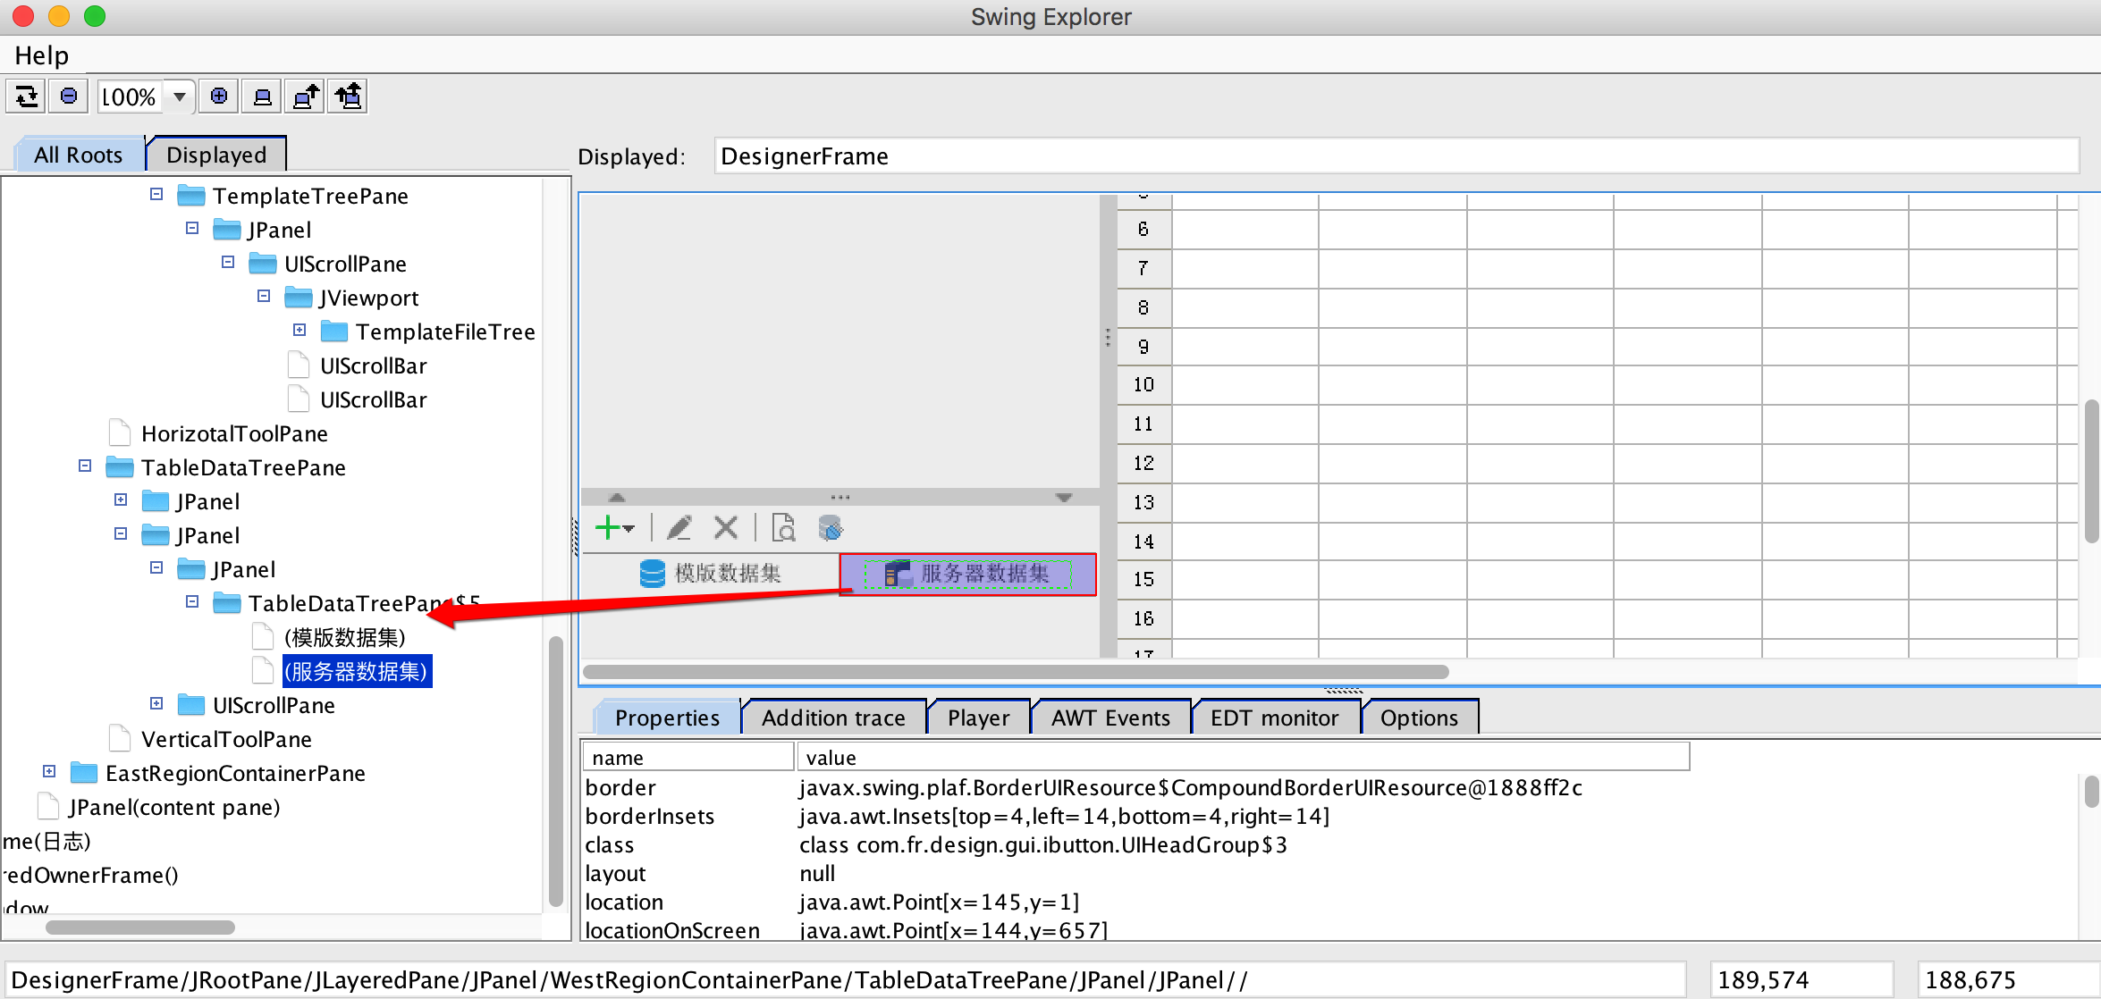Click the display top-level container icon
Image resolution: width=2101 pixels, height=999 pixels.
(349, 96)
